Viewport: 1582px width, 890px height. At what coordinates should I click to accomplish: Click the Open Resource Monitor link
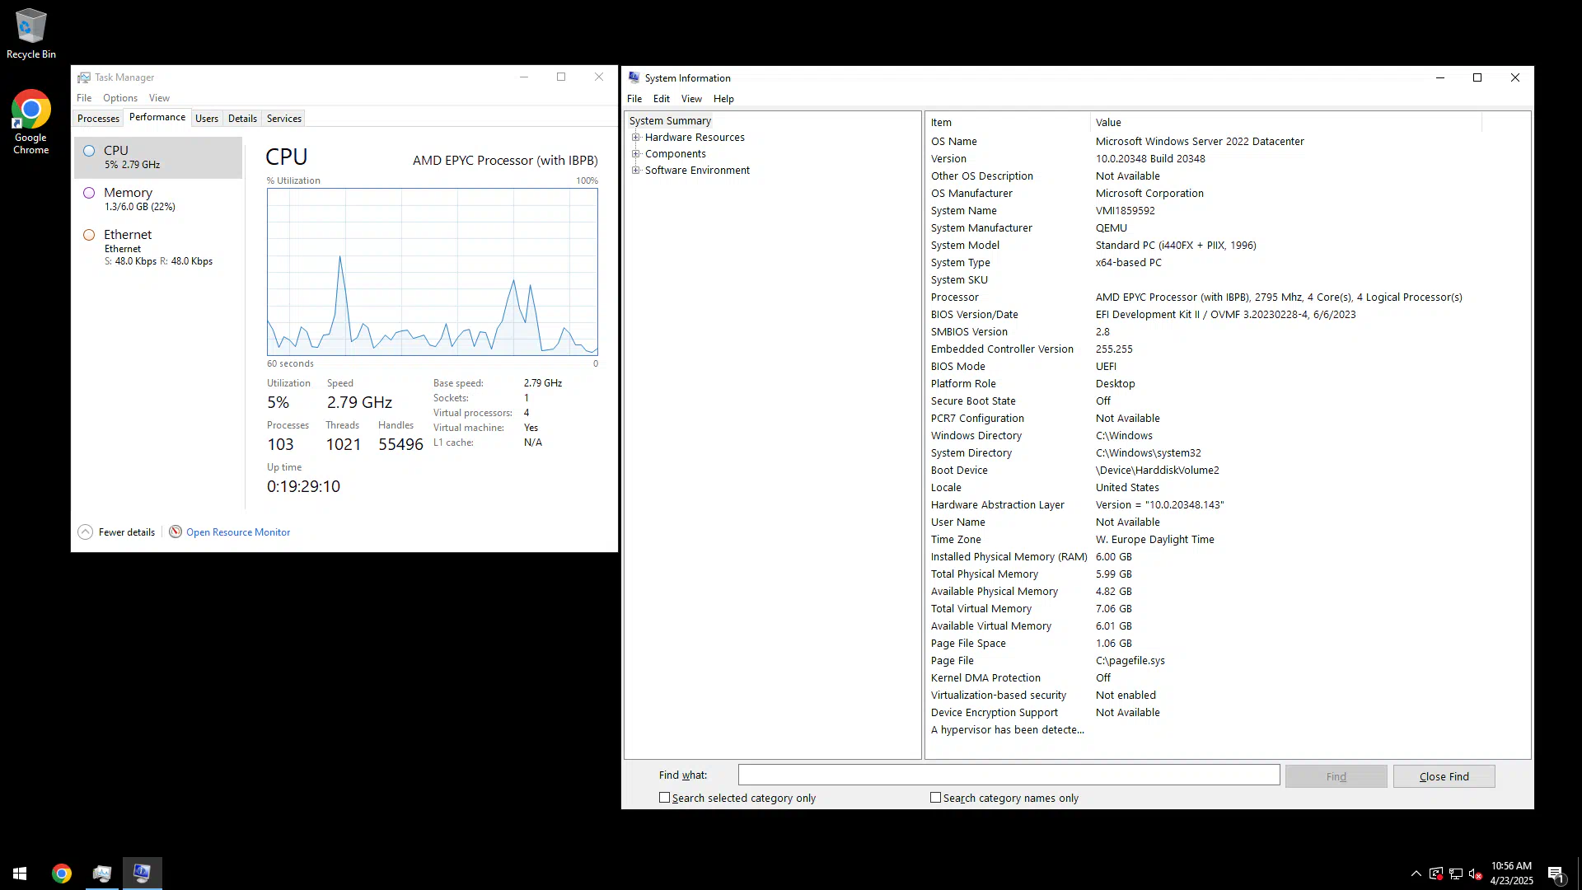click(x=238, y=532)
